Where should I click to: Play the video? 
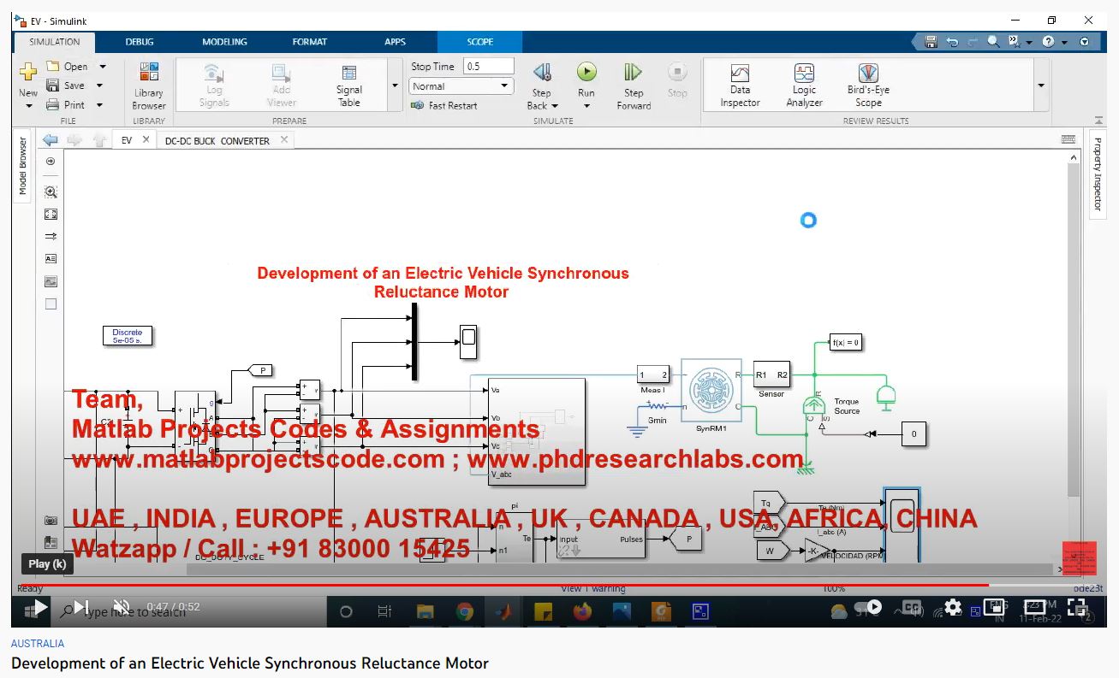point(39,608)
